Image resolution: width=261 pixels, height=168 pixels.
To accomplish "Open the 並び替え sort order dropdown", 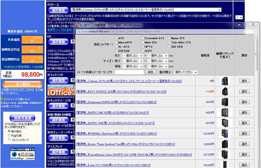I will [x=185, y=72].
